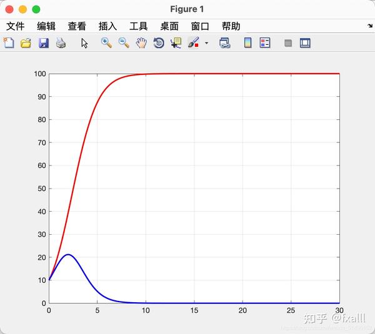Click the x-axis label 5
Screen dimensions: 375x334
point(97,310)
